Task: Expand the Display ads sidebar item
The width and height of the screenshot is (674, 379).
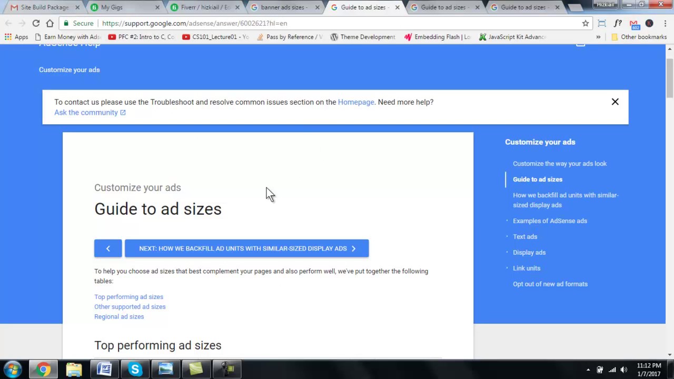Action: coord(529,253)
